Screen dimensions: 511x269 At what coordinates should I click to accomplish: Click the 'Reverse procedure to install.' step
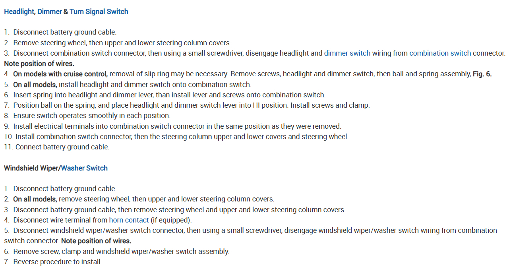pyautogui.click(x=58, y=262)
